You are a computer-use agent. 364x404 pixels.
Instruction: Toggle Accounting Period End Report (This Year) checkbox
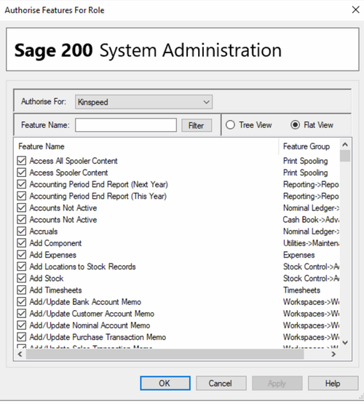click(x=22, y=196)
